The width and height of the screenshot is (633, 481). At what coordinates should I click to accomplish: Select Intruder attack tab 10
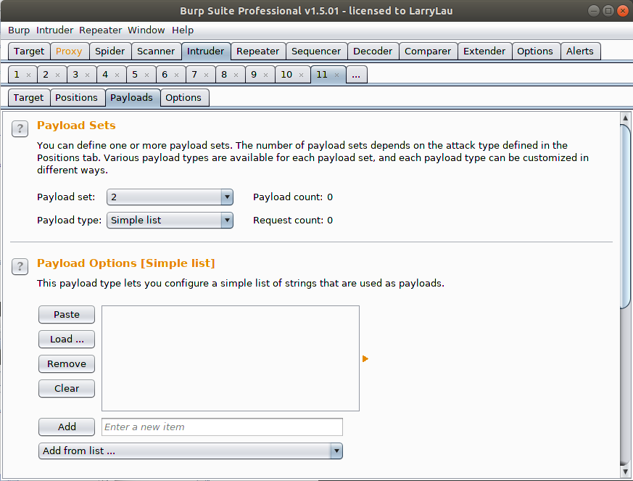tap(286, 75)
